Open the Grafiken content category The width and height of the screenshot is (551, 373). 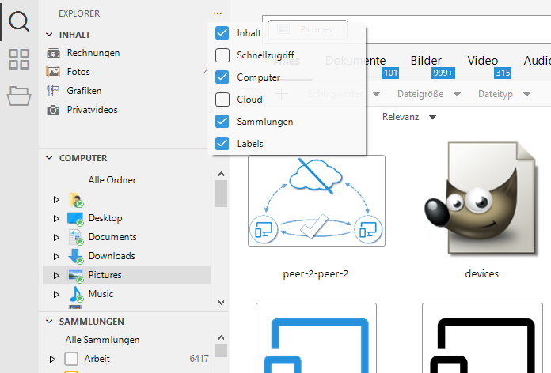pos(84,91)
